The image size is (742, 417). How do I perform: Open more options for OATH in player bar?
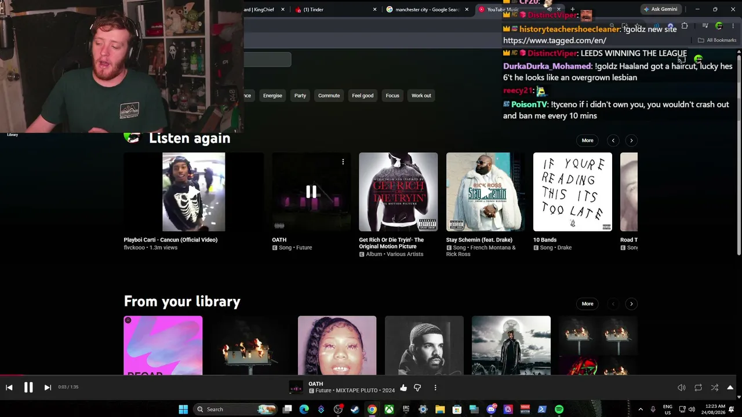click(x=435, y=387)
